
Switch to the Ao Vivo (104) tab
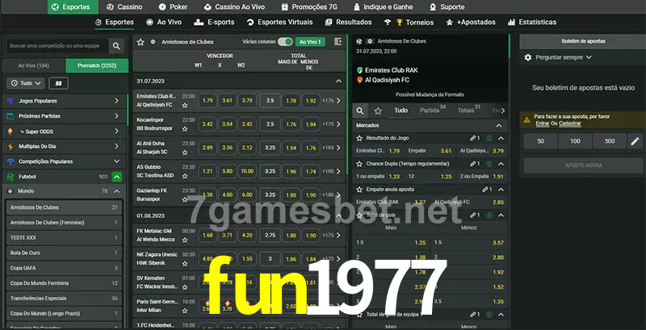[33, 65]
